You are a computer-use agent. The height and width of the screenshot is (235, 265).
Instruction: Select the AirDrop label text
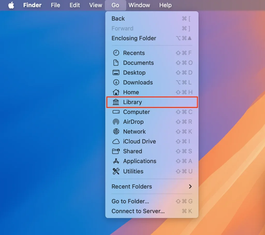(133, 122)
